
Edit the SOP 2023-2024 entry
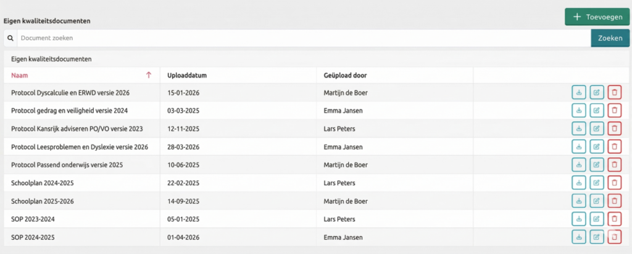point(597,219)
